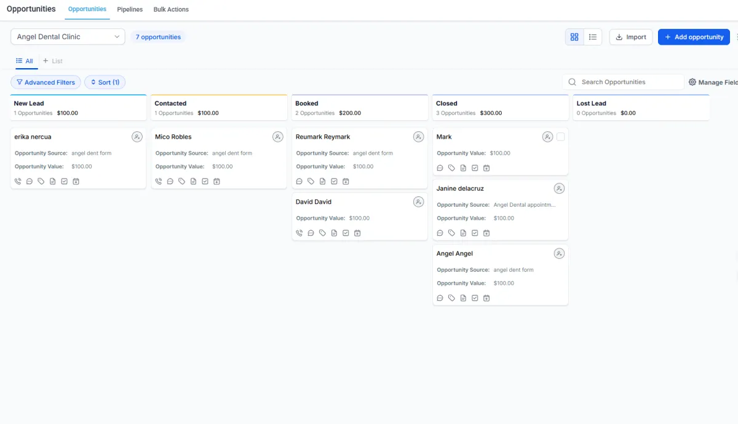Click the task icon on Janine delacruz card
The width and height of the screenshot is (738, 424).
coord(475,233)
